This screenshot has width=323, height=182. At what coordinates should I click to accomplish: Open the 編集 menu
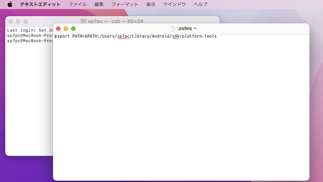(x=99, y=4)
